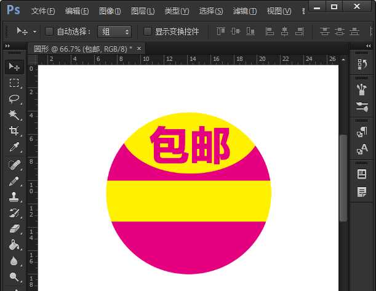Open the 文件(F) menu
This screenshot has width=376, height=291.
coord(42,11)
